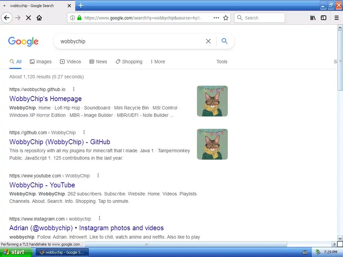
Task: Toggle the sidebar view icon
Action: coord(324,18)
